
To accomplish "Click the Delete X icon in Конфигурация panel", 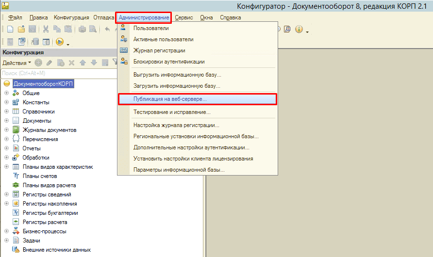I will (71, 63).
